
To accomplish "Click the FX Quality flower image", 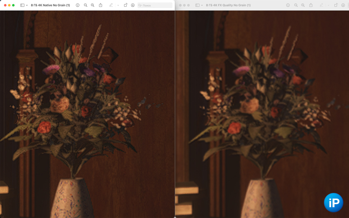I will click(262, 114).
